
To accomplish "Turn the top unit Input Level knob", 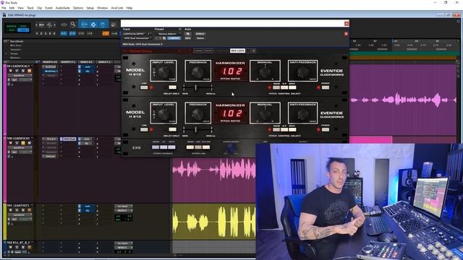I will click(x=163, y=72).
